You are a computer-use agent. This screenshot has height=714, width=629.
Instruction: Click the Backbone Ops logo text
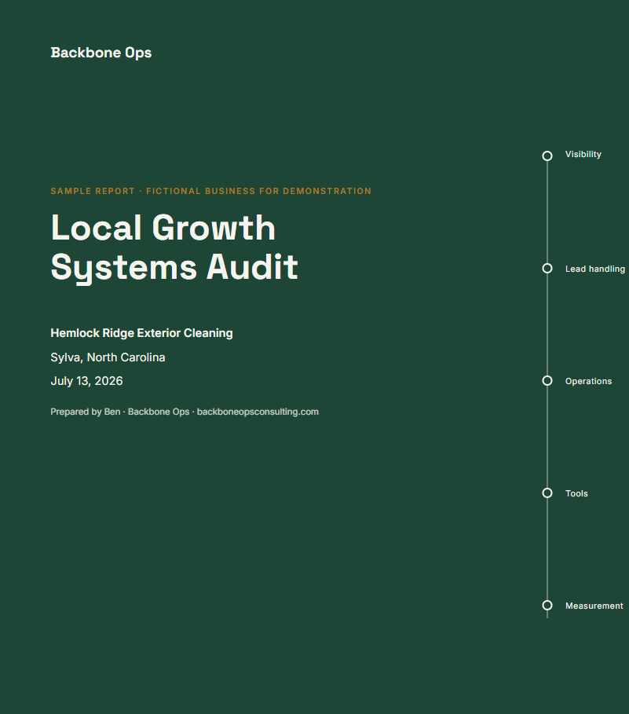coord(101,53)
